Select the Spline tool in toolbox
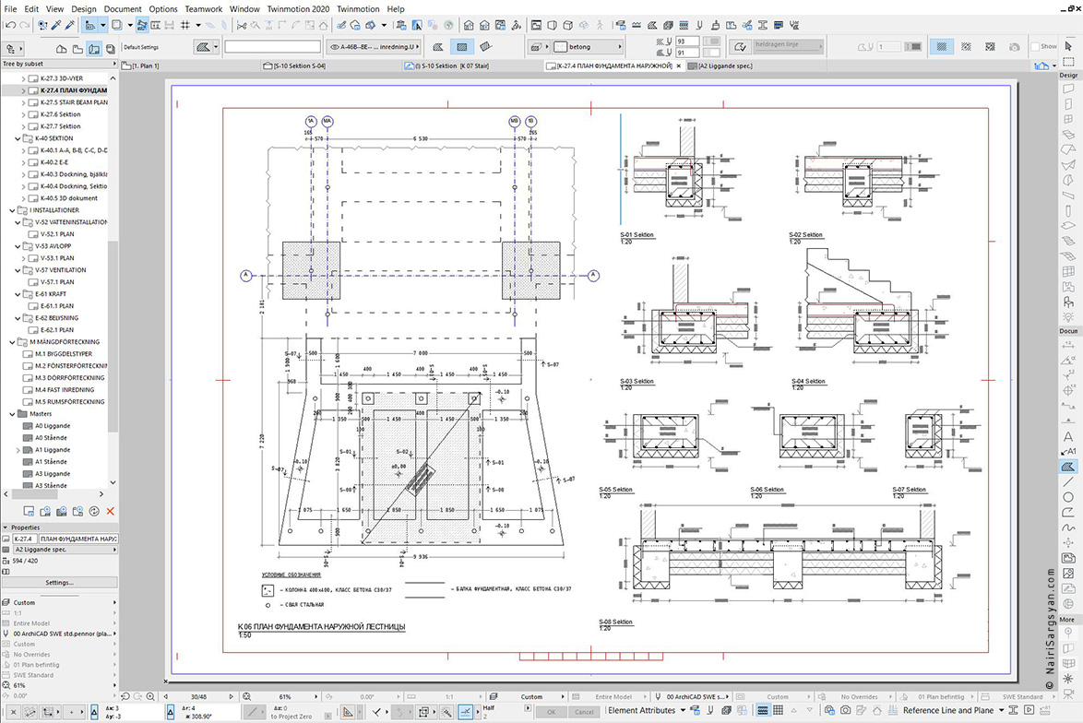Screen dimensions: 1083x723 coord(1068,527)
